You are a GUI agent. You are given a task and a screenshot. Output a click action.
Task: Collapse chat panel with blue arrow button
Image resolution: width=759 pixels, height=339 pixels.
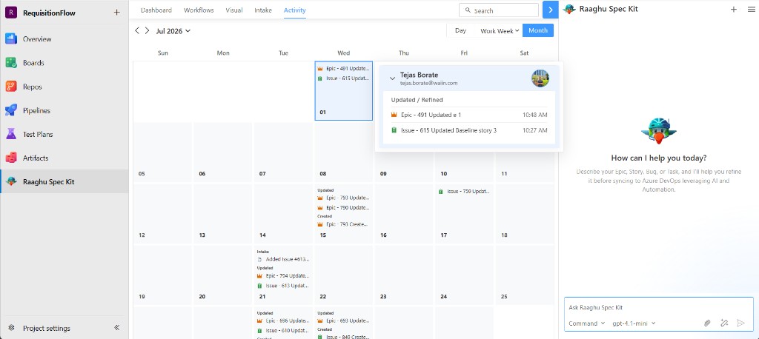[x=551, y=10]
